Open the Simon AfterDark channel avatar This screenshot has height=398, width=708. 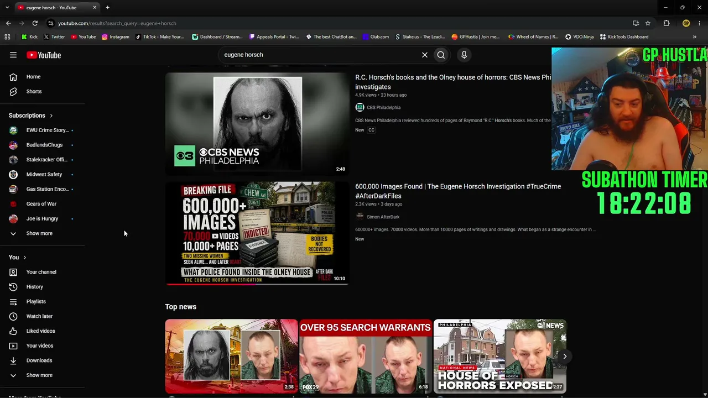point(360,217)
